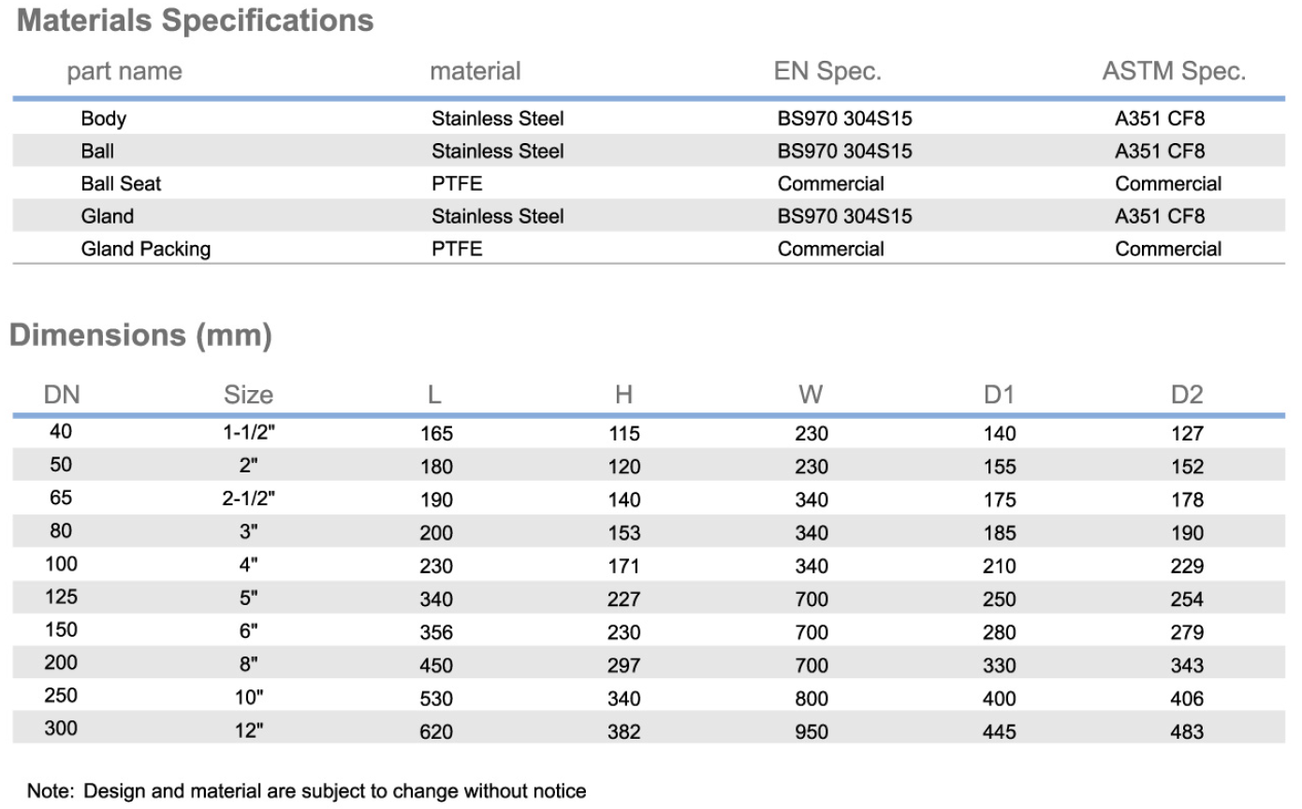This screenshot has height=809, width=1302.
Task: Click the "ASTM Spec." column header
Action: click(x=1174, y=72)
